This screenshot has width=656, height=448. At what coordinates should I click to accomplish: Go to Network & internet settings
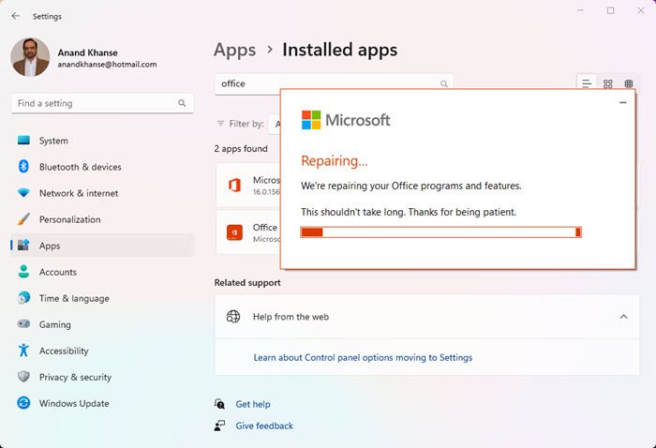point(79,193)
